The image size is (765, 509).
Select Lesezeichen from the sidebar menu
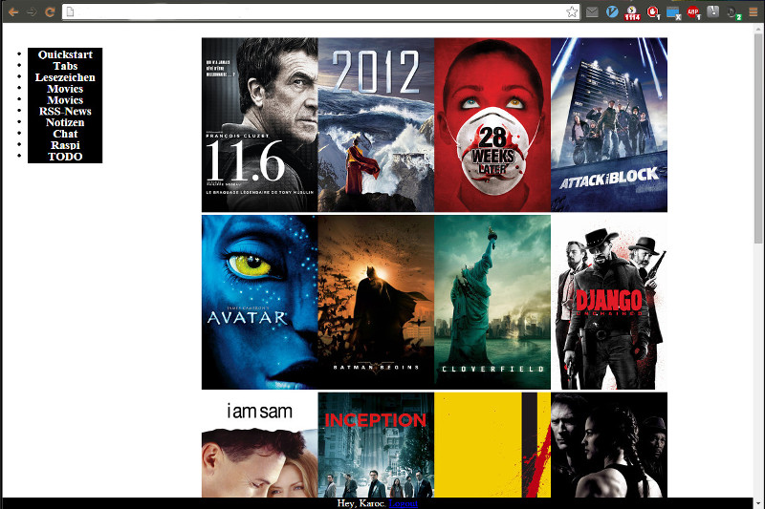(x=65, y=77)
